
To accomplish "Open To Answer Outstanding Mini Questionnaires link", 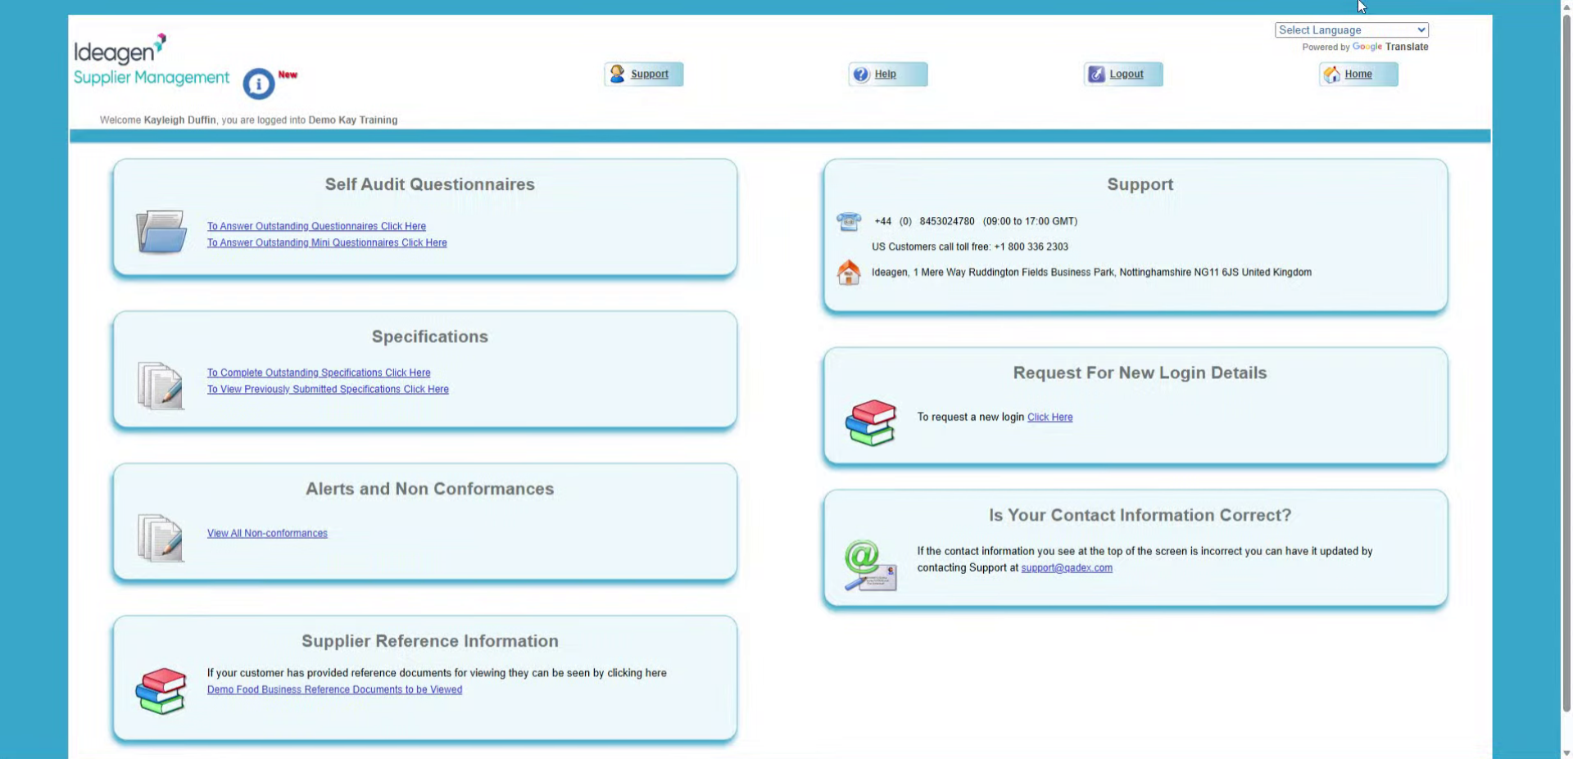I will (x=327, y=242).
